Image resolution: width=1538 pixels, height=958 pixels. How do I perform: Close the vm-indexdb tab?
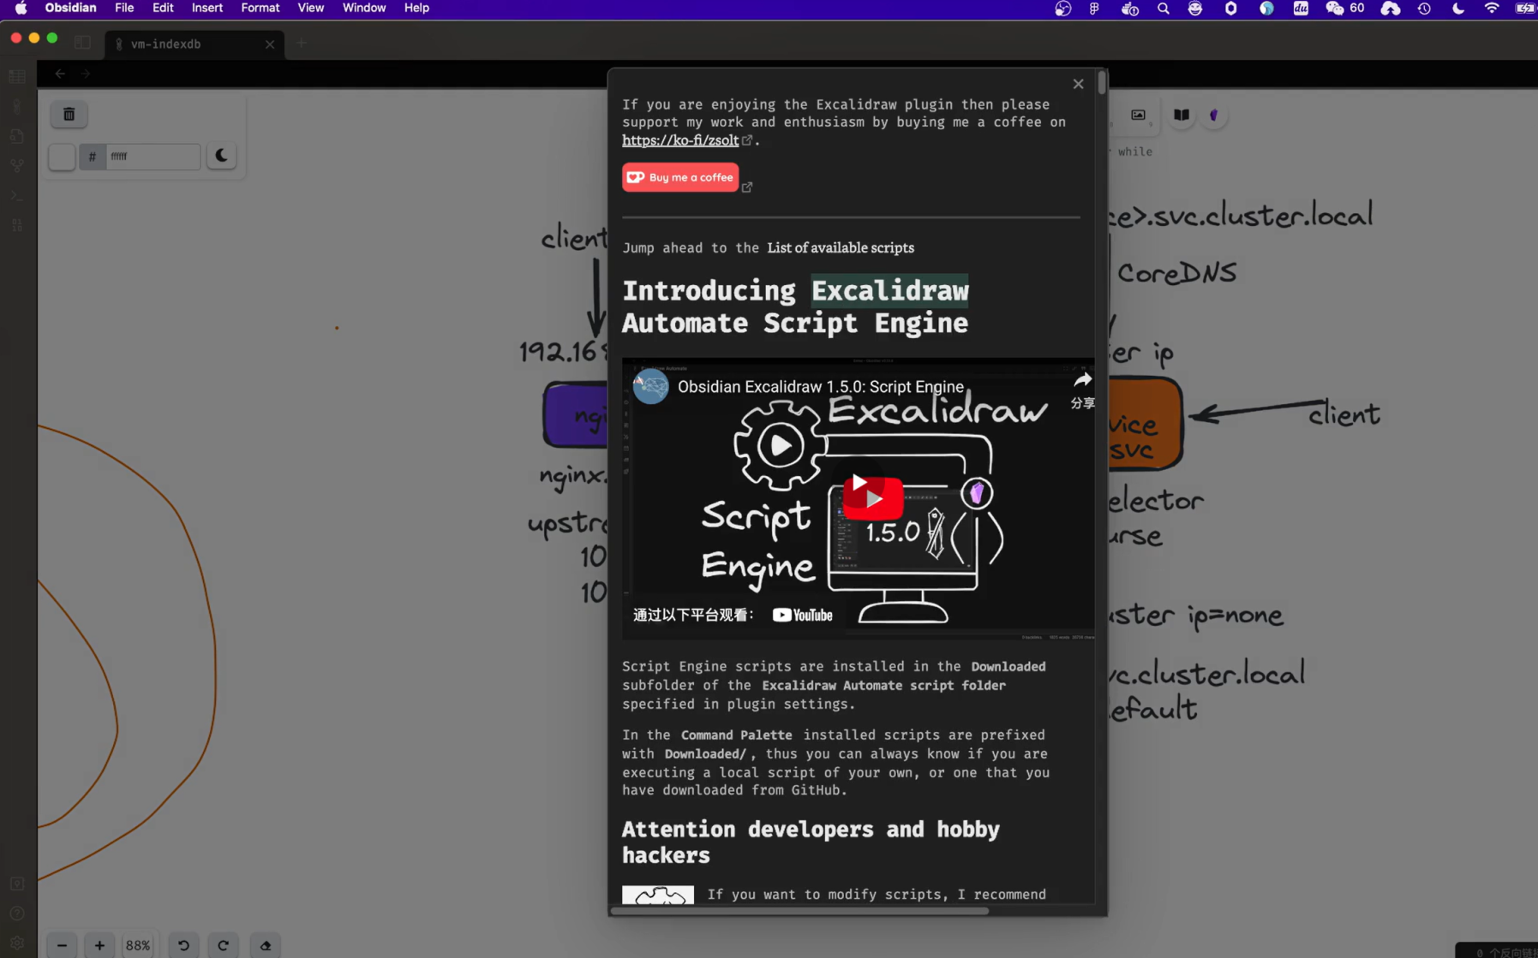coord(270,44)
